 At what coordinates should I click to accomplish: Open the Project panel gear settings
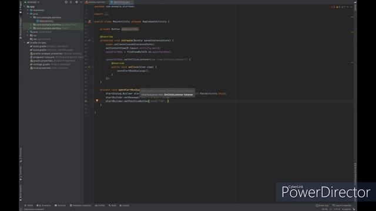(76, 2)
